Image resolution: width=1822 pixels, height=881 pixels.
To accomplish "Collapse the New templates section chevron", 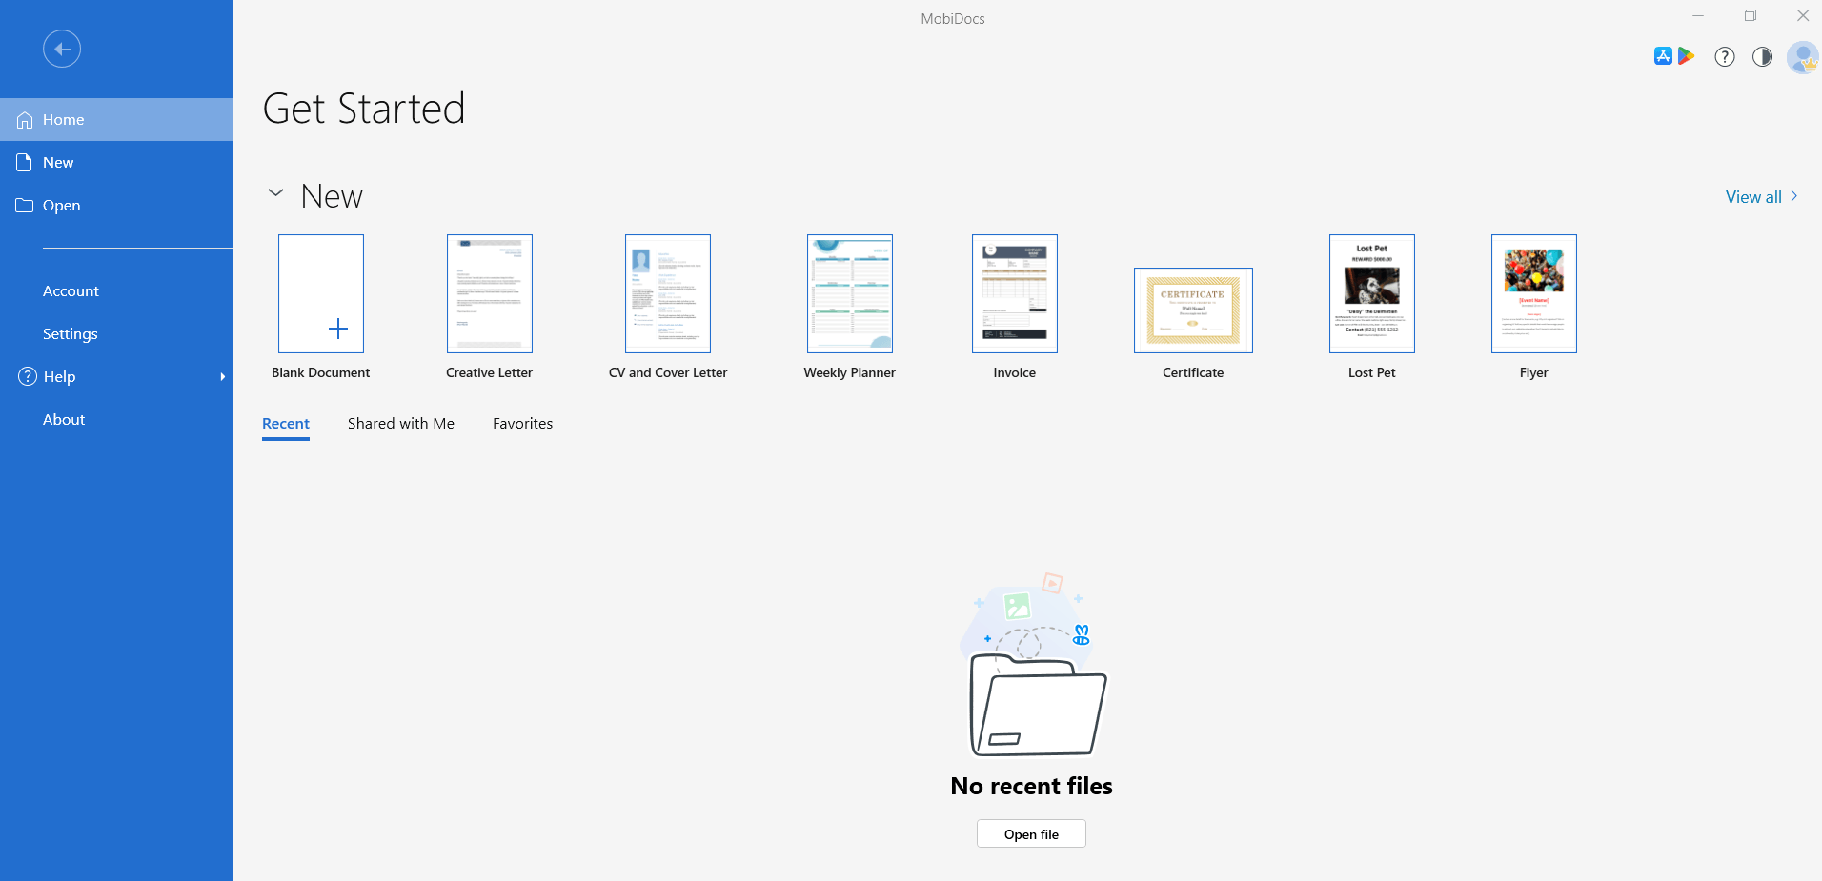I will click(275, 192).
